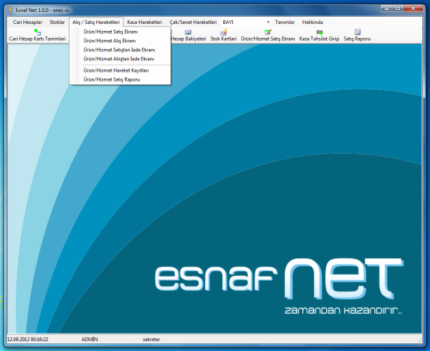Click the Hesap Bakiyeleri toolbar label

point(188,39)
